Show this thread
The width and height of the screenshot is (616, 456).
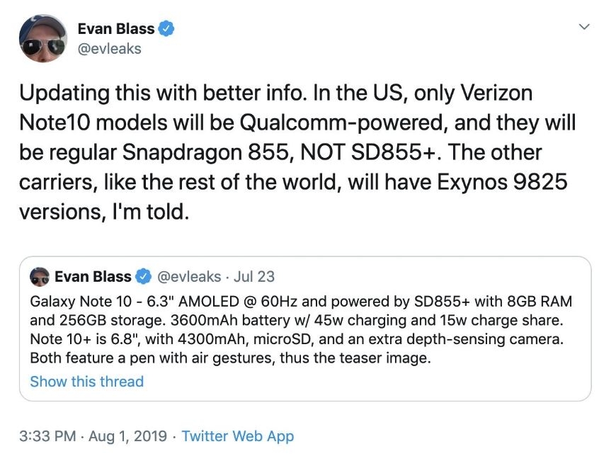coord(87,382)
